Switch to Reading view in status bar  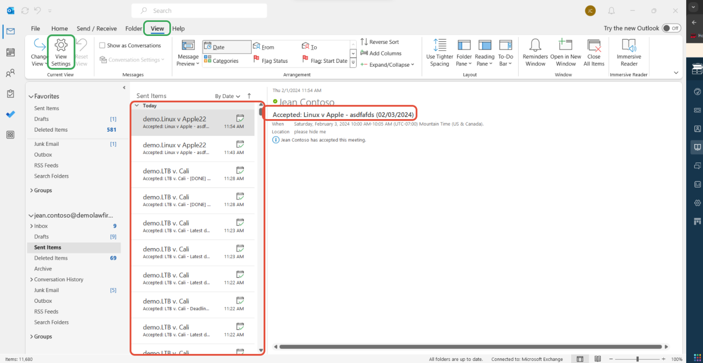coord(597,359)
